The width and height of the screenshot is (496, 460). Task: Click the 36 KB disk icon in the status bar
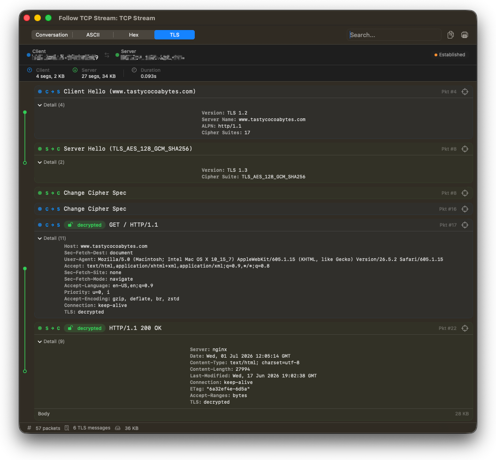(x=118, y=428)
